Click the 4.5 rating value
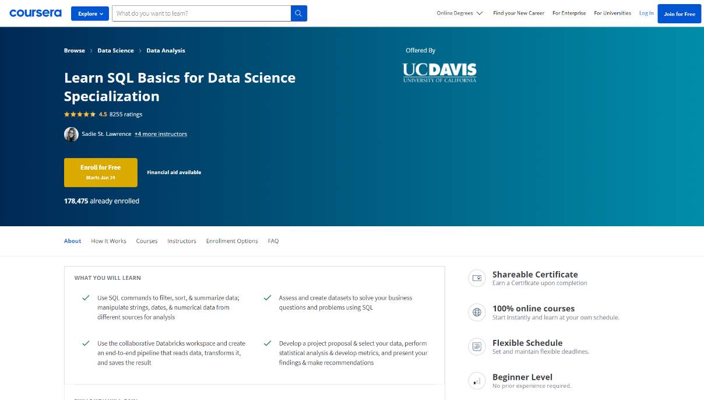704x400 pixels. point(103,114)
